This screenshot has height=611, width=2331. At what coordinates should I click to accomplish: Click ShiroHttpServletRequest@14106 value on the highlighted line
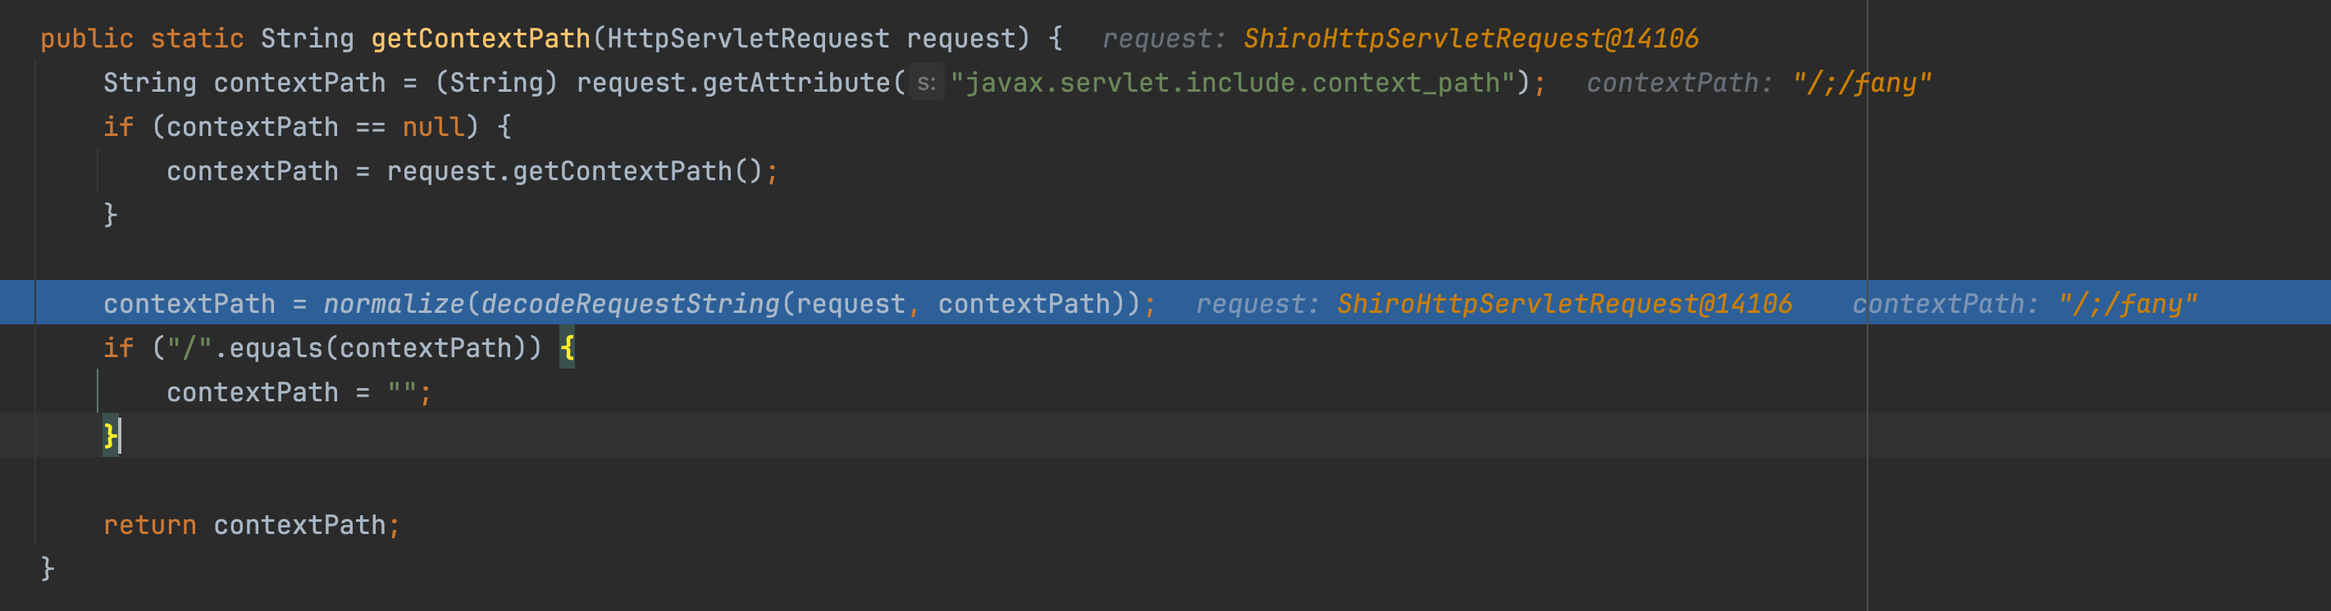click(1563, 304)
